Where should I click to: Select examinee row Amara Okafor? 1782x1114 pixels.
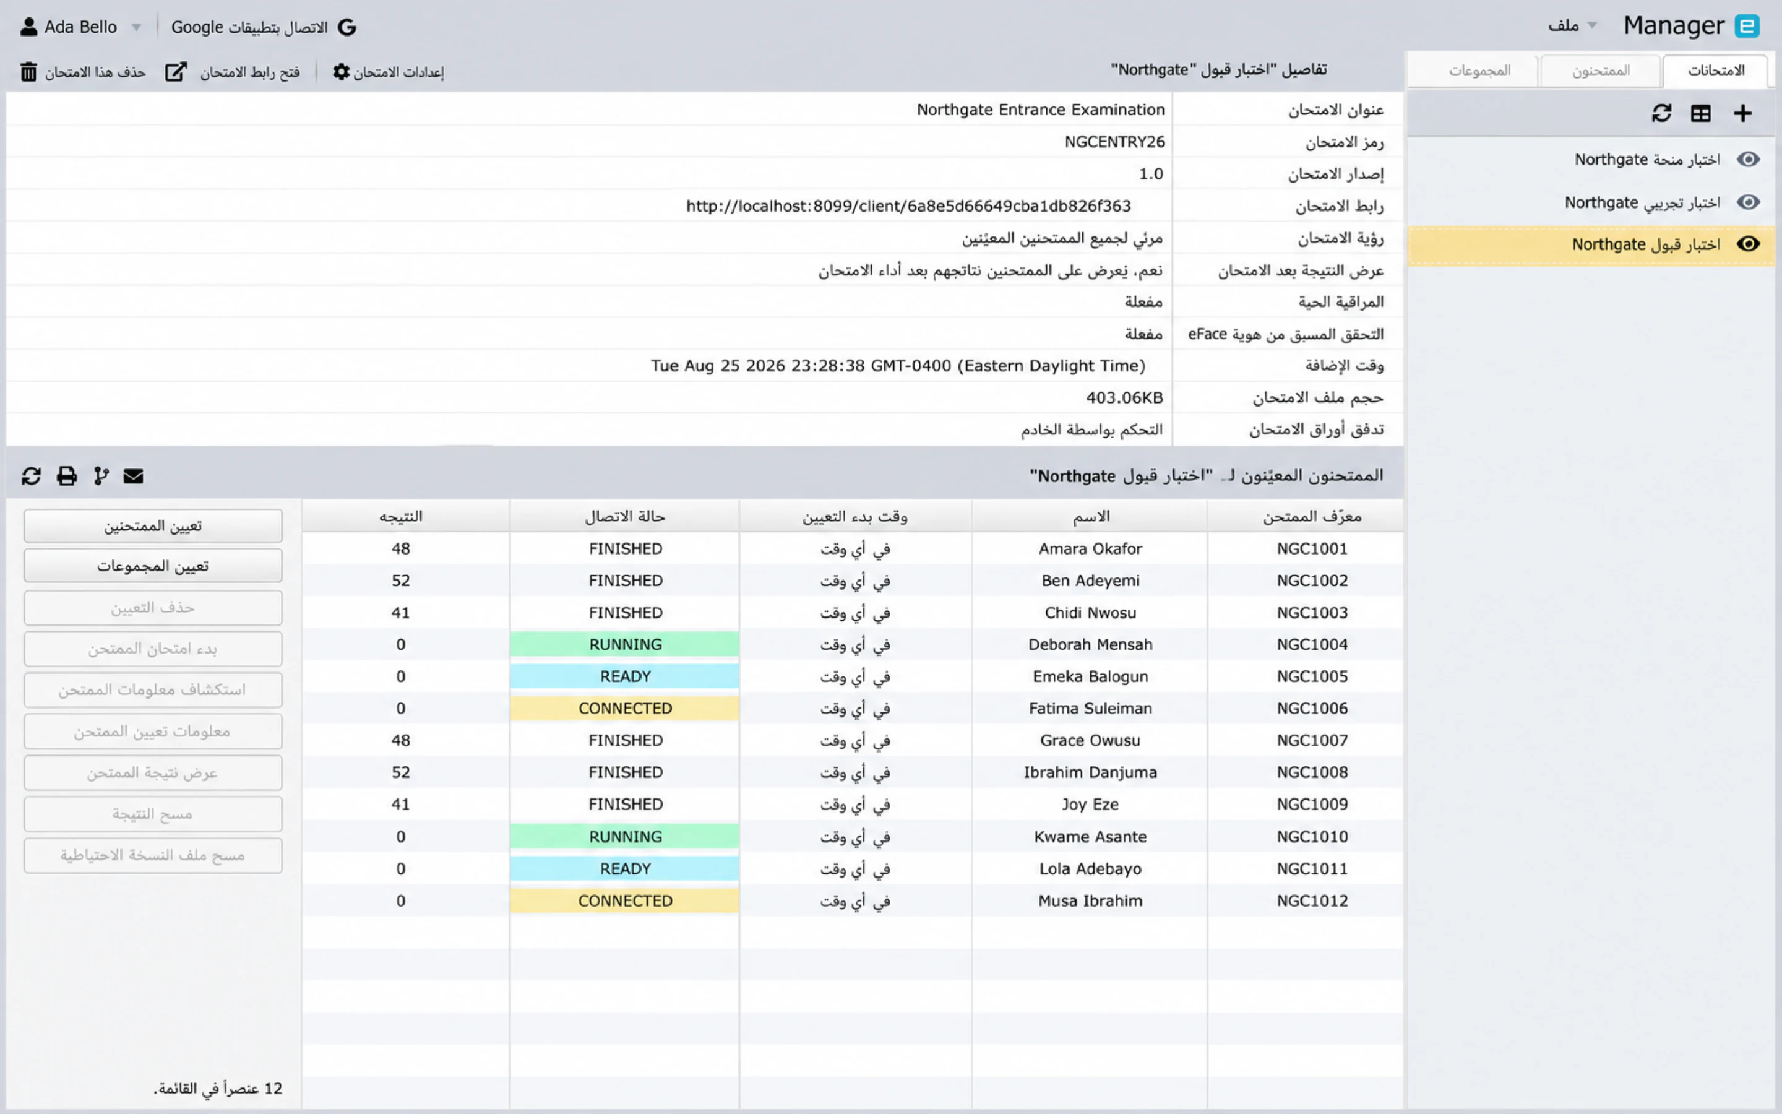[852, 549]
